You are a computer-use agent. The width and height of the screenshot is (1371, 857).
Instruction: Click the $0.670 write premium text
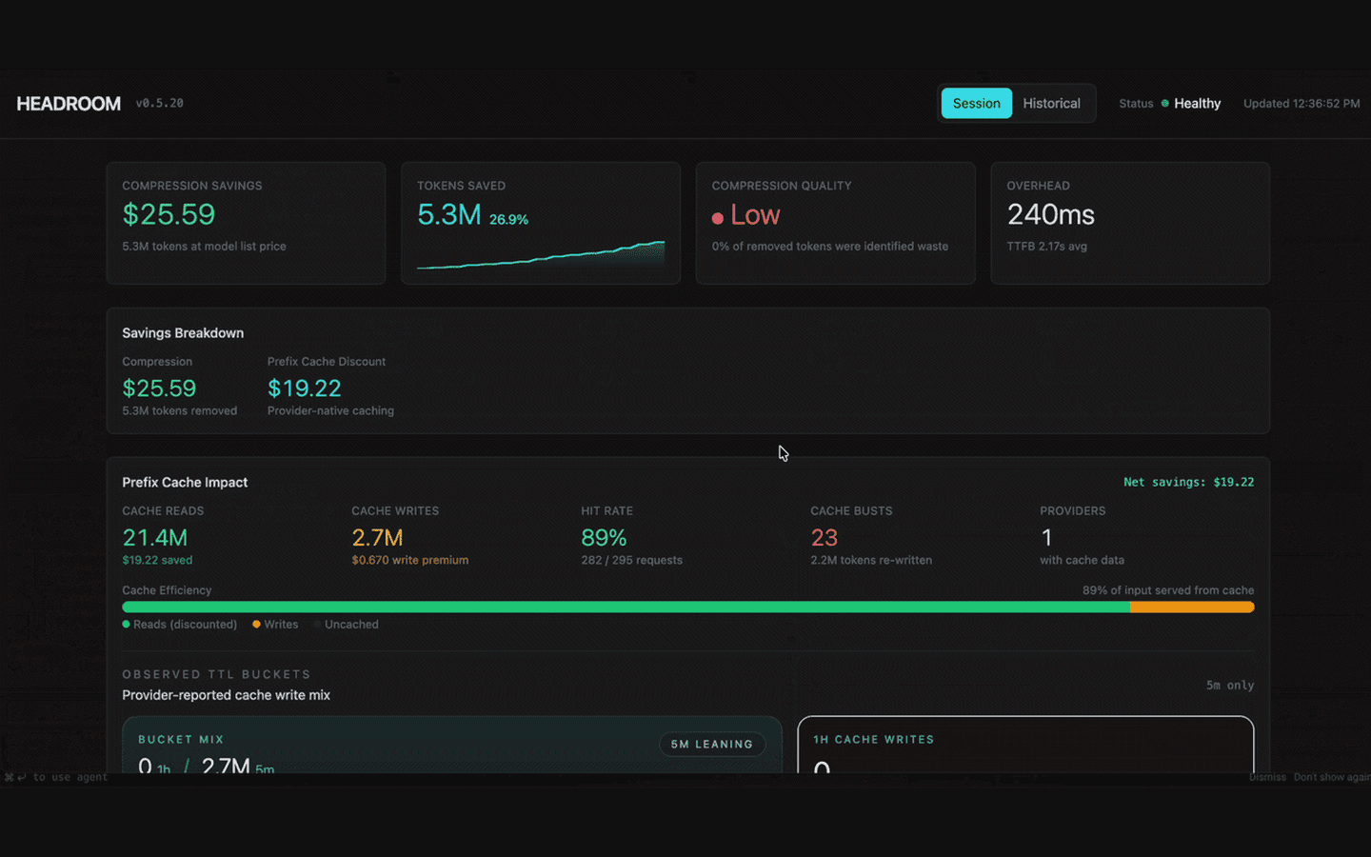(409, 560)
